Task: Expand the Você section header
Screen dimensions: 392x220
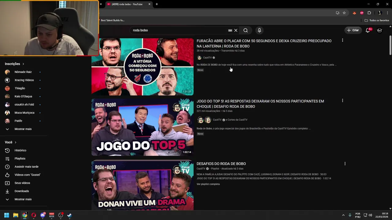Action: (11, 142)
